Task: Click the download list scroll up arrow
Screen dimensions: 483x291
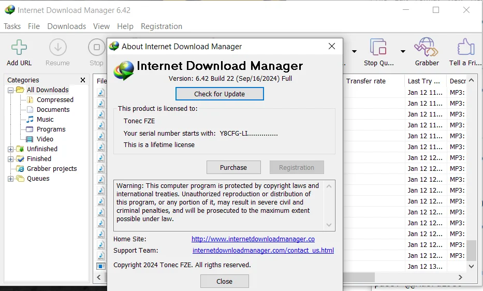Action: [471, 80]
